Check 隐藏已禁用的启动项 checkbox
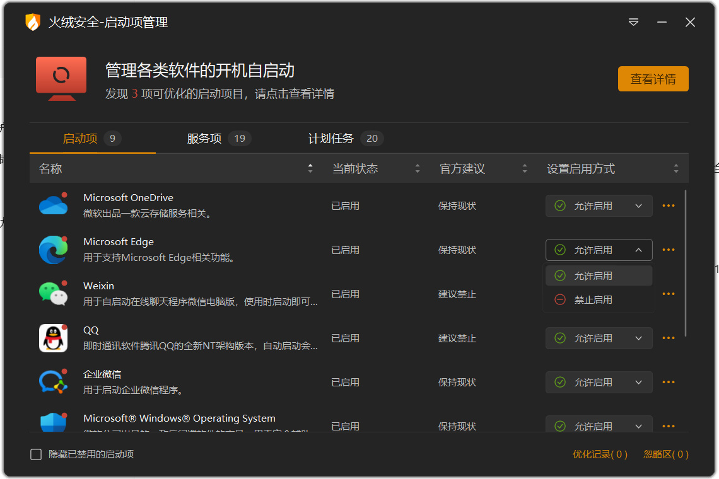The width and height of the screenshot is (719, 479). point(36,454)
